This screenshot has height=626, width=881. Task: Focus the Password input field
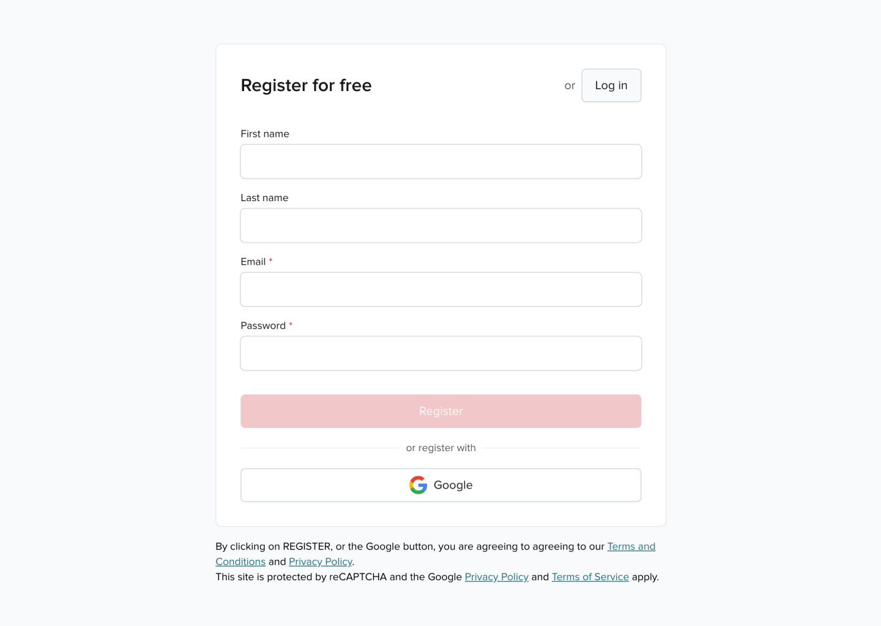pyautogui.click(x=441, y=353)
